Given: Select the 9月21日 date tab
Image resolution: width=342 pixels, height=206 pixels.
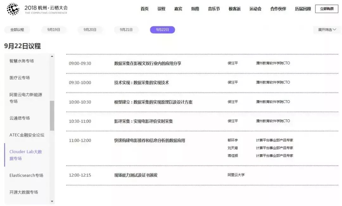Looking at the screenshot, I should coord(126,30).
